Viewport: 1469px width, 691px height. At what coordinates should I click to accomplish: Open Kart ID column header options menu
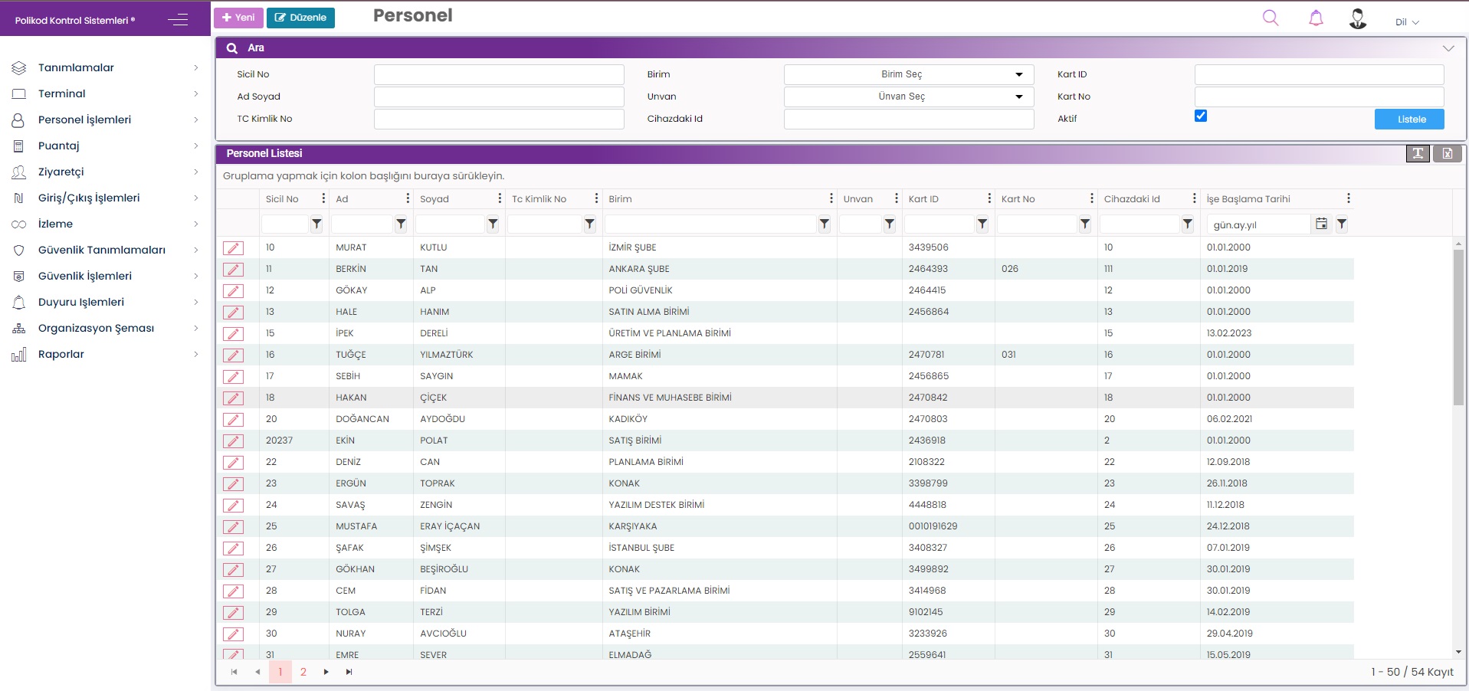989,198
